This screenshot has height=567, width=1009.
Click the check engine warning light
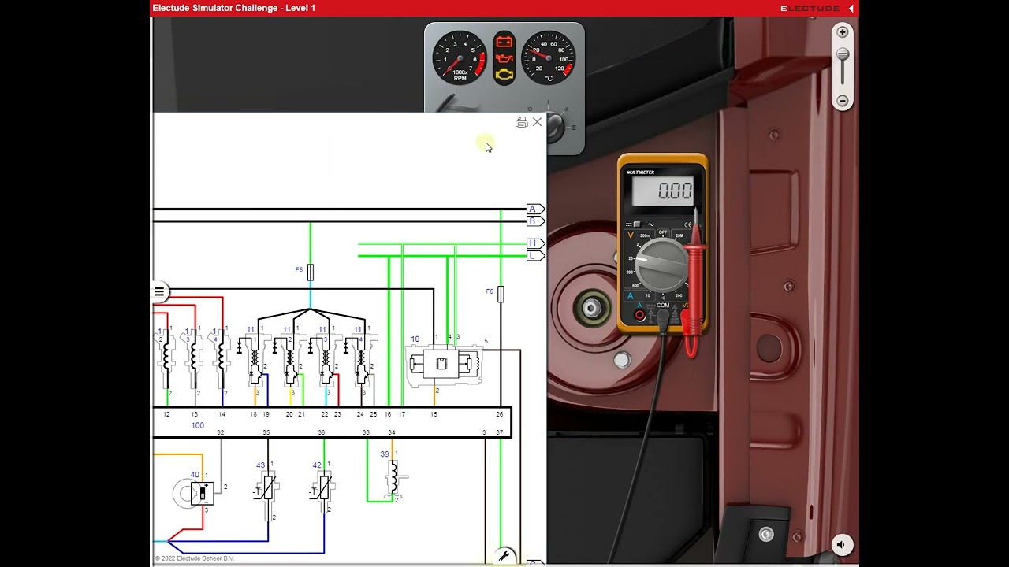pyautogui.click(x=504, y=75)
